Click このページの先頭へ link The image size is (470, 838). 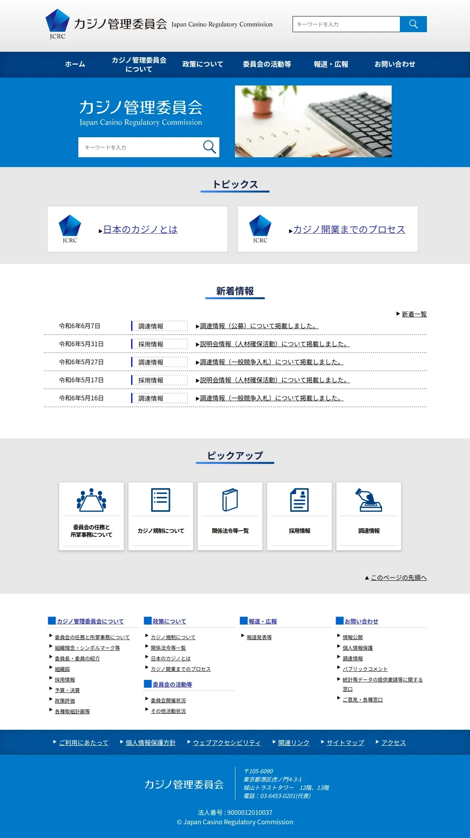pos(399,578)
